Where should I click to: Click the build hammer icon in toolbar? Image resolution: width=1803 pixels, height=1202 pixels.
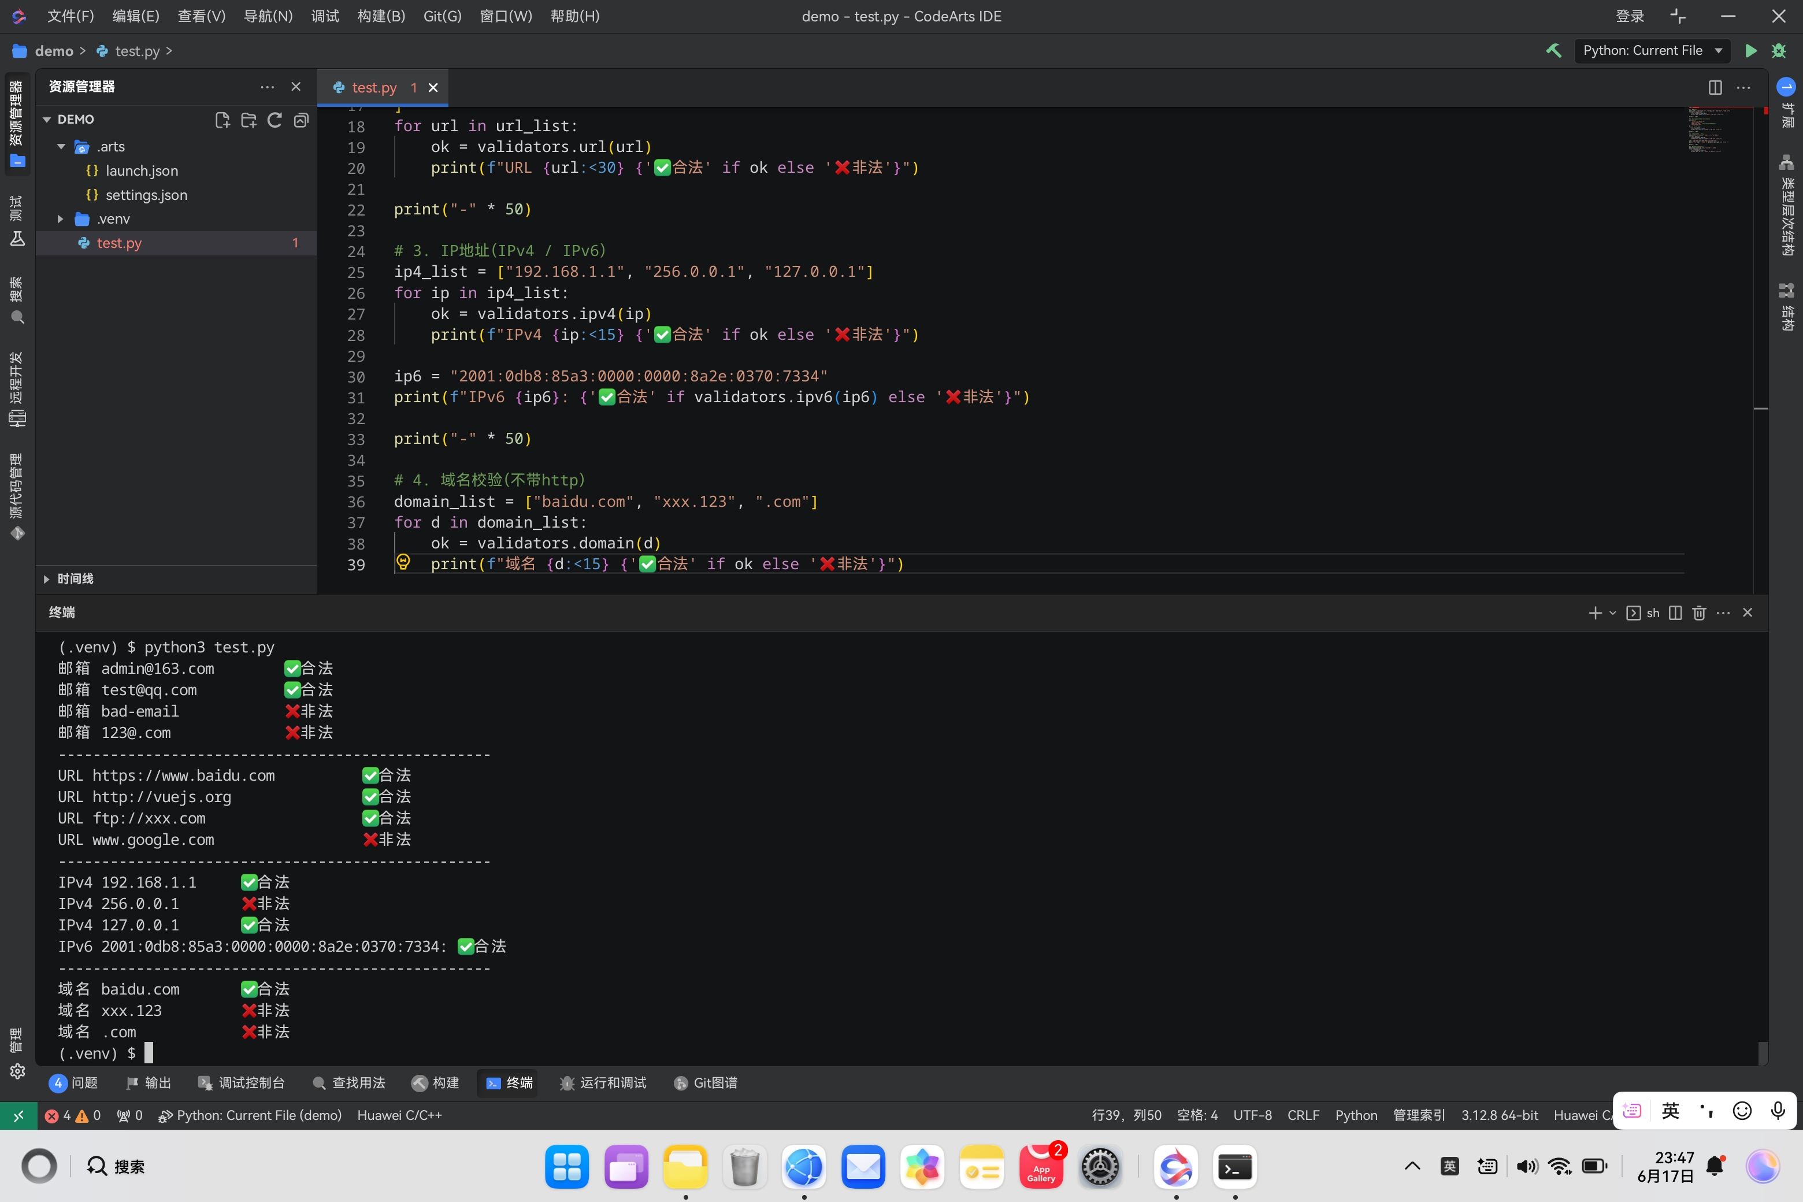pos(1554,51)
